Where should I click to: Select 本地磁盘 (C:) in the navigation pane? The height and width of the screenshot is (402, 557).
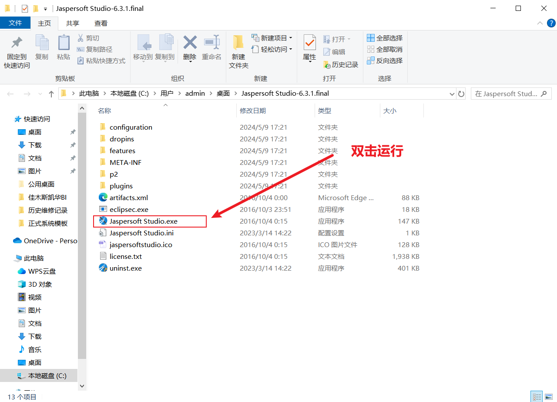pyautogui.click(x=47, y=375)
